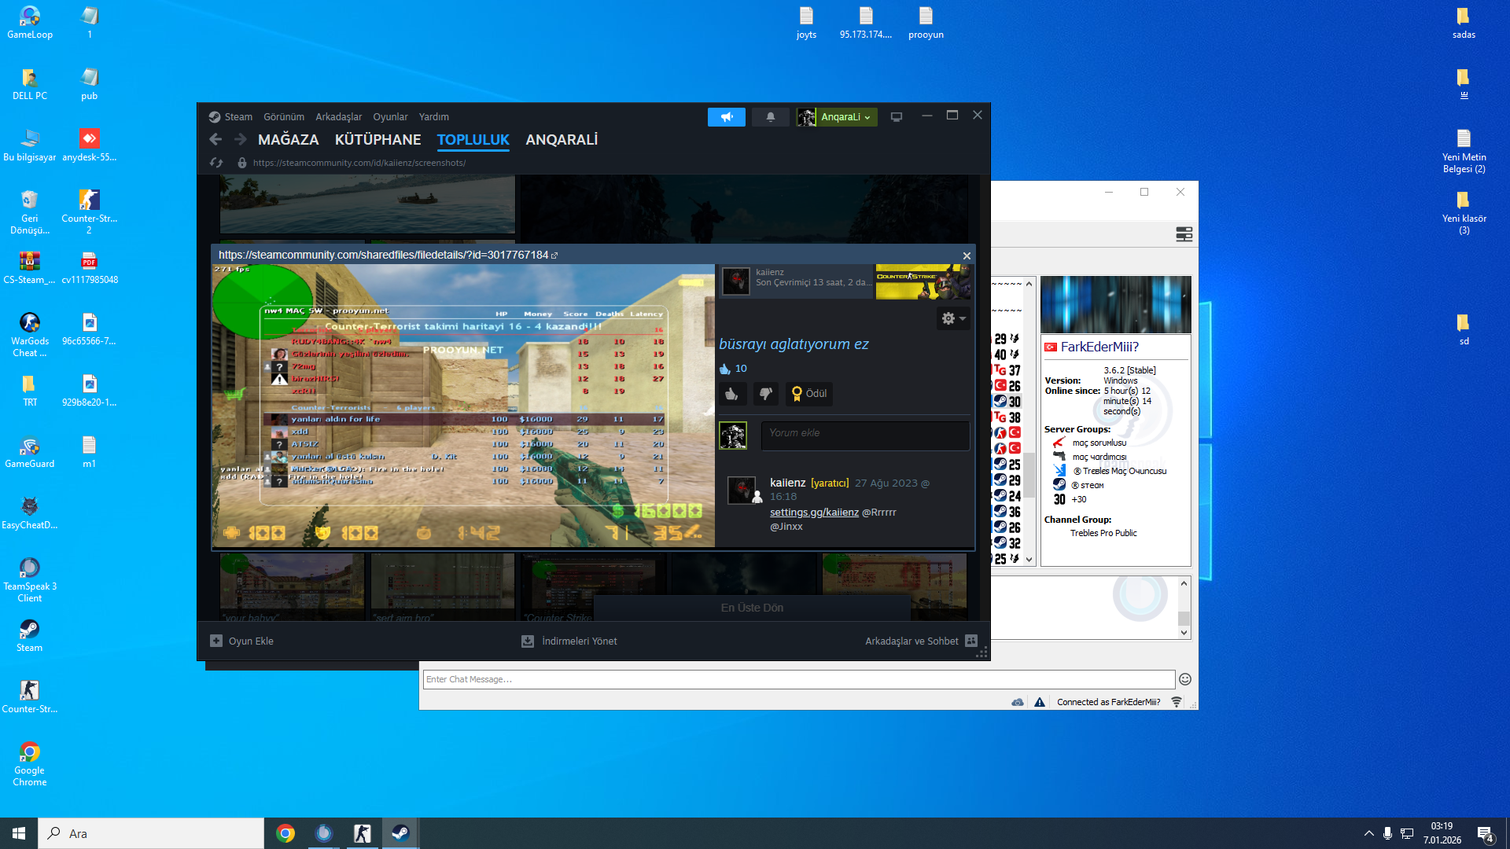Screen dimensions: 1510x849
Task: Open the sharedfiles screenshot URL link
Action: tap(388, 255)
